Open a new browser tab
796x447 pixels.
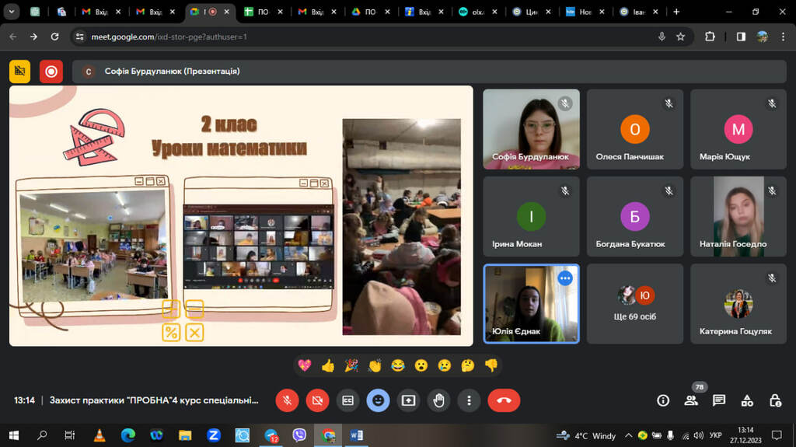pos(676,12)
